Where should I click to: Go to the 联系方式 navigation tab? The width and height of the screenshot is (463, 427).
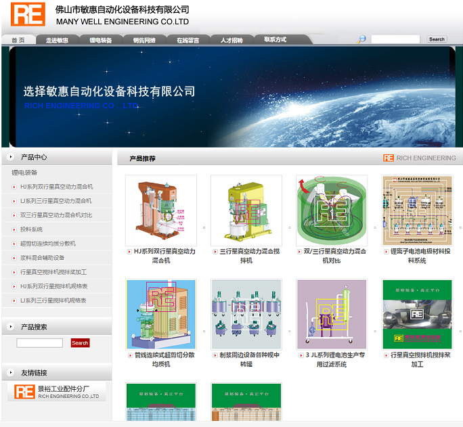pos(275,40)
